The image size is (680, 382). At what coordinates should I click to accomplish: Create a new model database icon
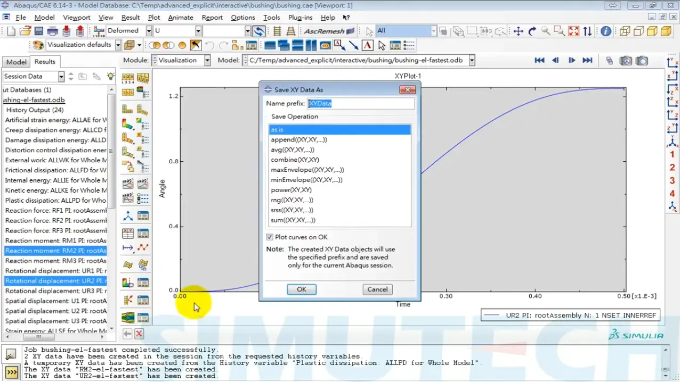coord(11,31)
